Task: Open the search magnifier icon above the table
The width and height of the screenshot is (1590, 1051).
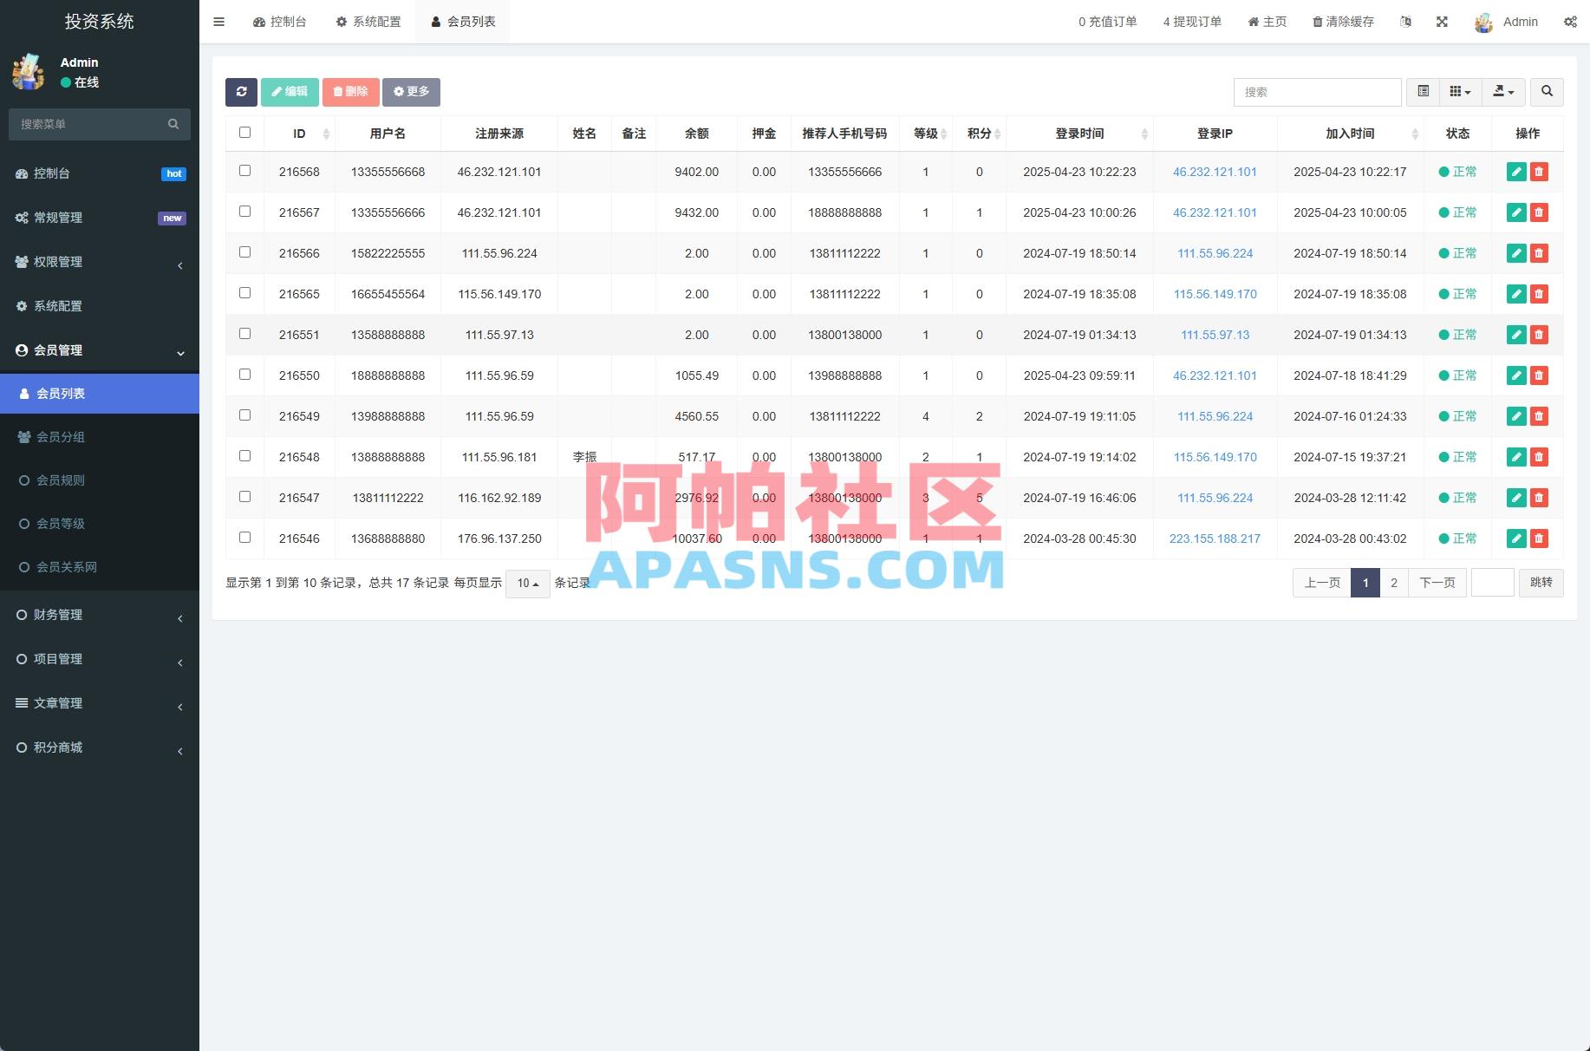Action: (x=1547, y=92)
